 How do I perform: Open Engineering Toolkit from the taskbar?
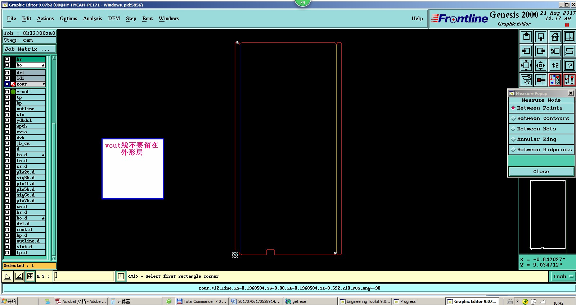365,301
